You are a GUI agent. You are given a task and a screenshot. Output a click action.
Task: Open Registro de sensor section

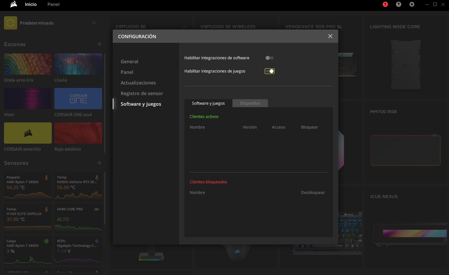(x=142, y=93)
